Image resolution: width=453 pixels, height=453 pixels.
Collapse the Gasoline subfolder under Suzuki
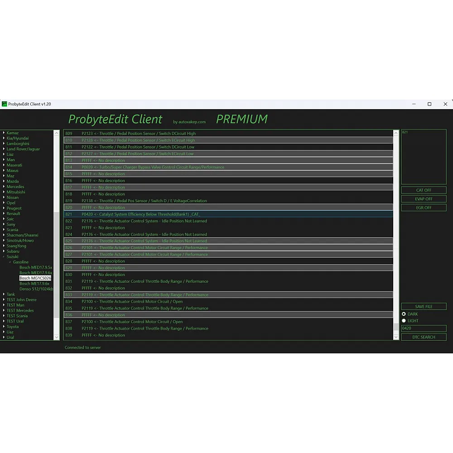[10, 262]
